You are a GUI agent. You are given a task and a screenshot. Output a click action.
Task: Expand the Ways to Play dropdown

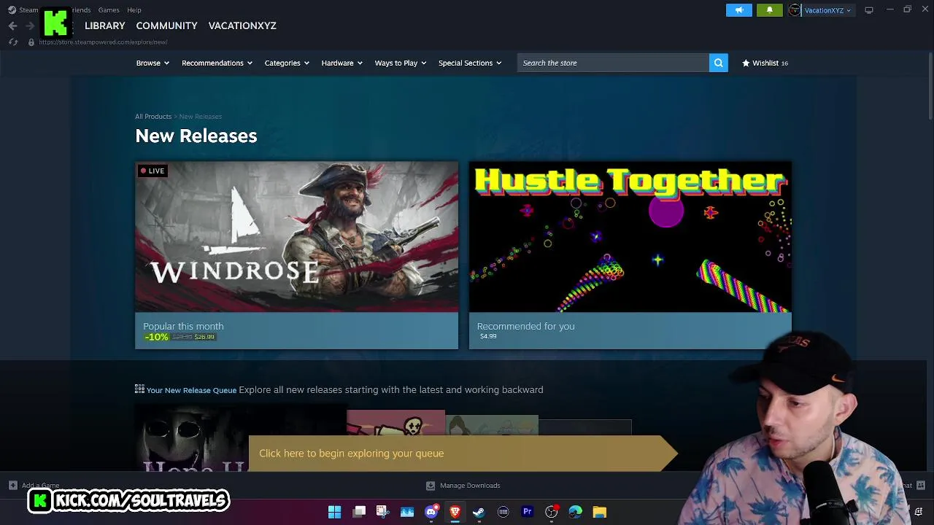tap(401, 63)
